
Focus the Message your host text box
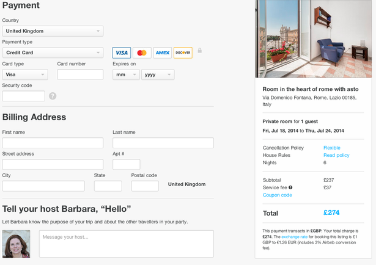pos(126,244)
